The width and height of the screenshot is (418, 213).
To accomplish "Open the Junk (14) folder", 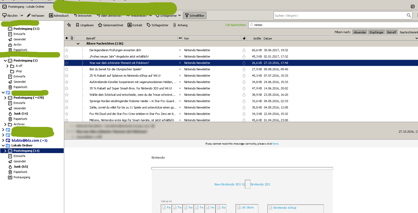I will coord(21,114).
